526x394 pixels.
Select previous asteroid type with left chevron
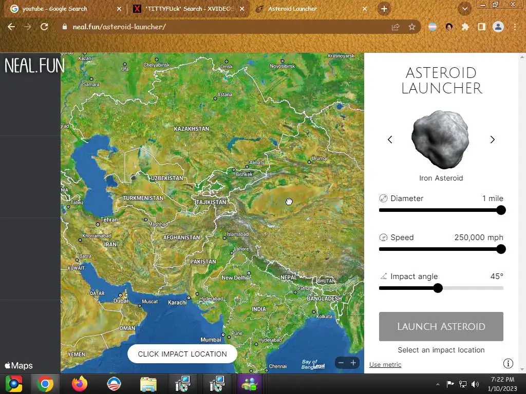pyautogui.click(x=390, y=140)
